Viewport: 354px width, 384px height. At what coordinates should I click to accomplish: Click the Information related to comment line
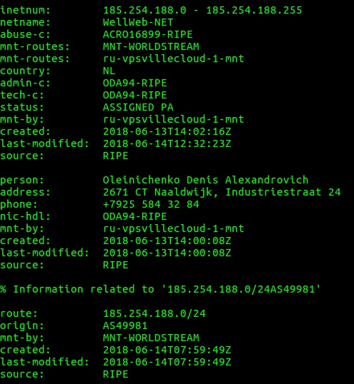tap(160, 289)
